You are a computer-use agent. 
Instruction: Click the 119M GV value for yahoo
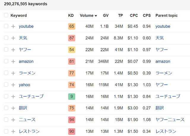pyautogui.click(x=104, y=85)
